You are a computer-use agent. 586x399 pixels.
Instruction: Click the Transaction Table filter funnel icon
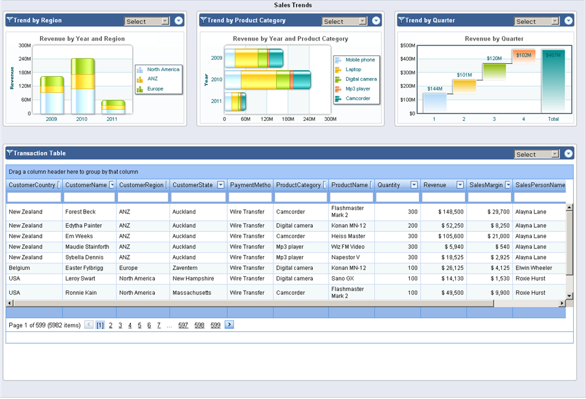[x=10, y=153]
